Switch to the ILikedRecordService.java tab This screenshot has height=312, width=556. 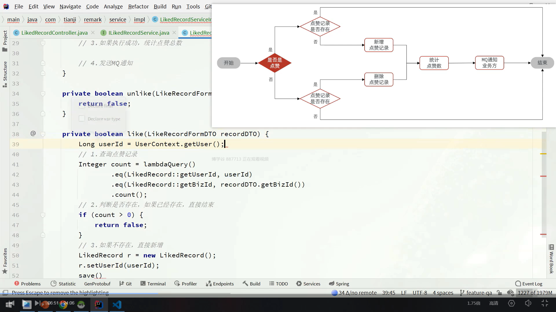coord(139,33)
